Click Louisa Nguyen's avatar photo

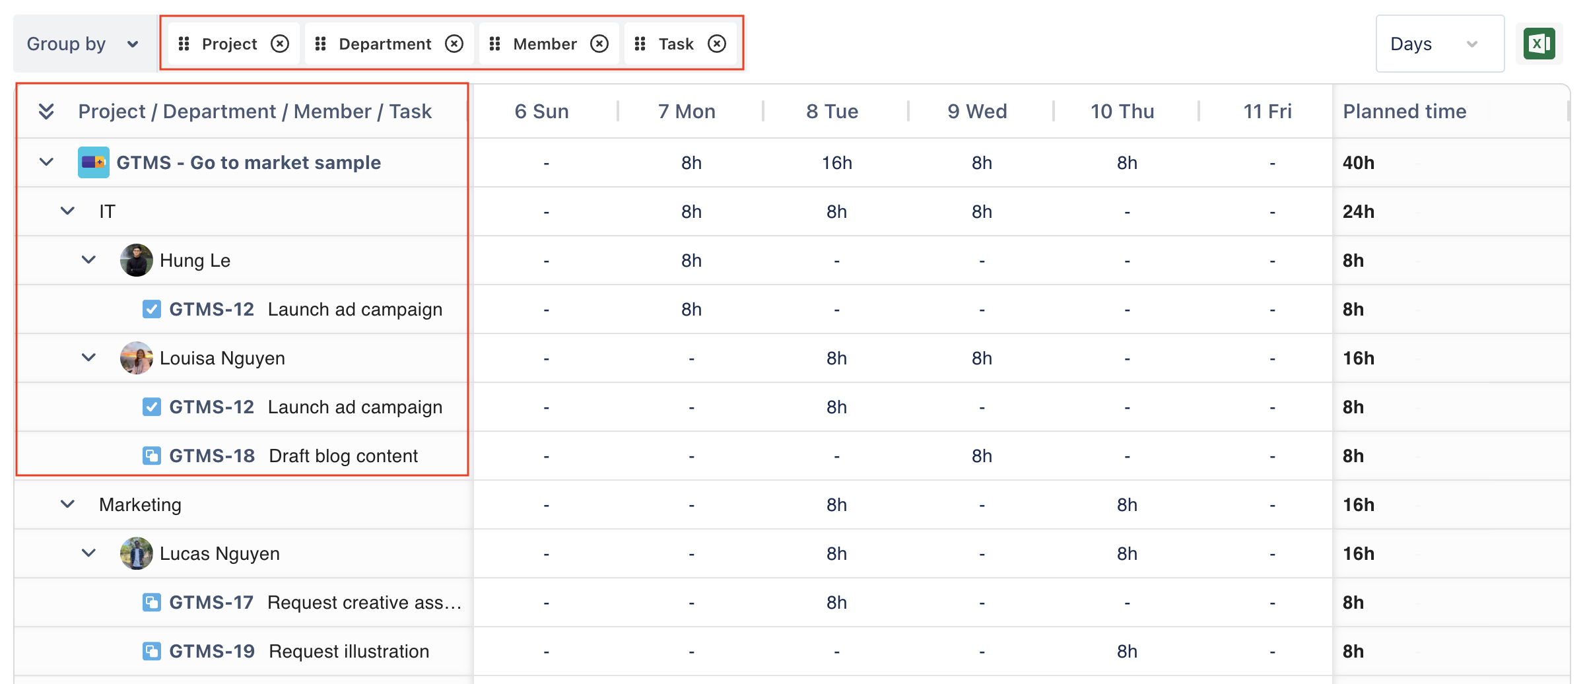136,358
